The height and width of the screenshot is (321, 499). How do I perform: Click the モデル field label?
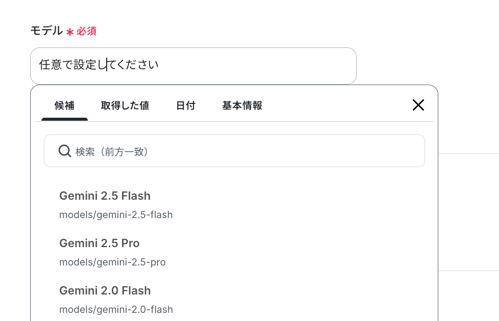46,31
